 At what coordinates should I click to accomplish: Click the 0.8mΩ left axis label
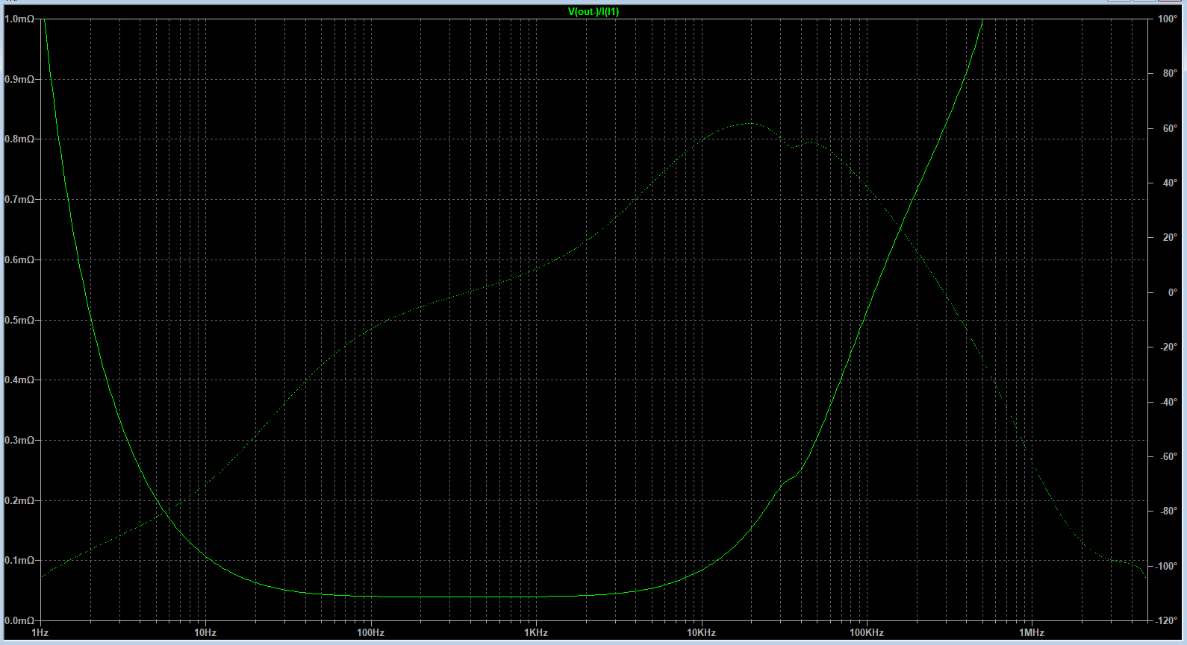pyautogui.click(x=19, y=139)
